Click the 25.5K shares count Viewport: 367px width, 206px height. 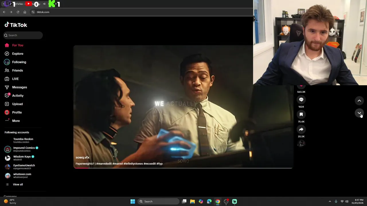point(301,136)
